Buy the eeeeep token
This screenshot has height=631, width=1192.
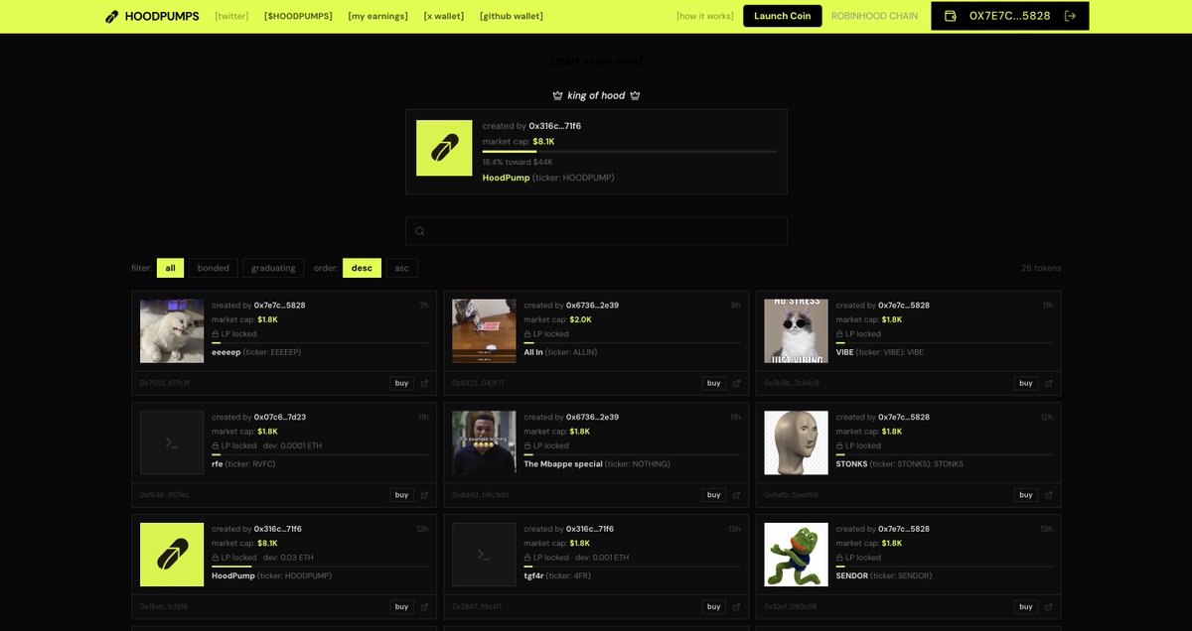(x=401, y=383)
